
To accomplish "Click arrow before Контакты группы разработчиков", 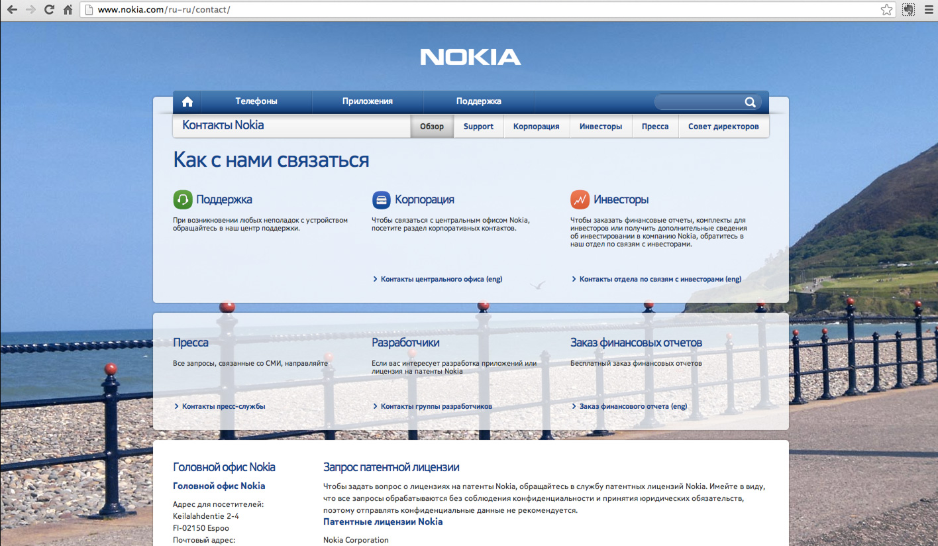I will click(x=375, y=406).
